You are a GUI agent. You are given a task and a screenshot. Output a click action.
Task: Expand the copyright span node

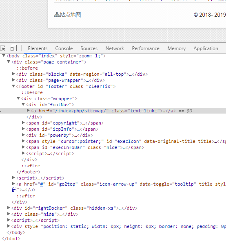(x=23, y=123)
